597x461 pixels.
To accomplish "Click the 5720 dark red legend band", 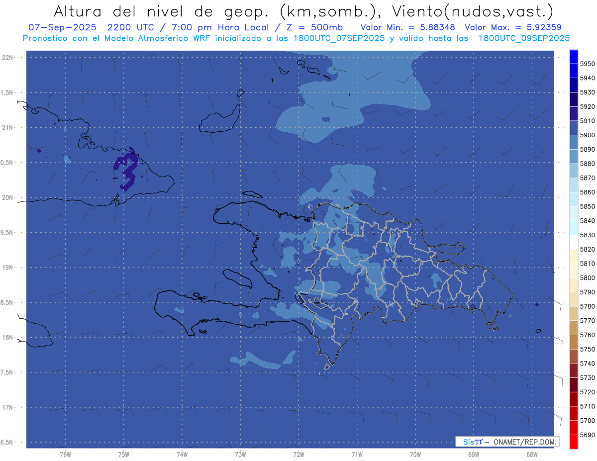I will click(574, 384).
